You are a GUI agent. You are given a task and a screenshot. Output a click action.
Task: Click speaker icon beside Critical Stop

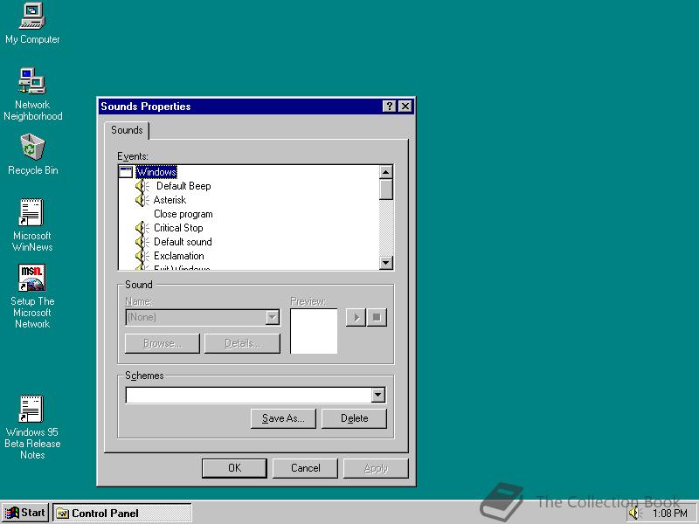[142, 228]
